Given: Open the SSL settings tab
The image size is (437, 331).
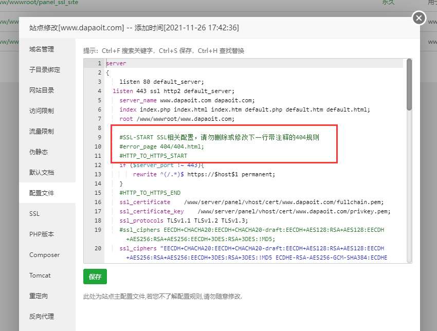Looking at the screenshot, I should (x=34, y=214).
